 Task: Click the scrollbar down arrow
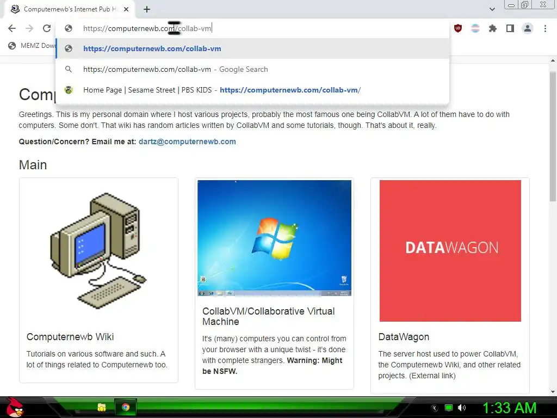553,392
